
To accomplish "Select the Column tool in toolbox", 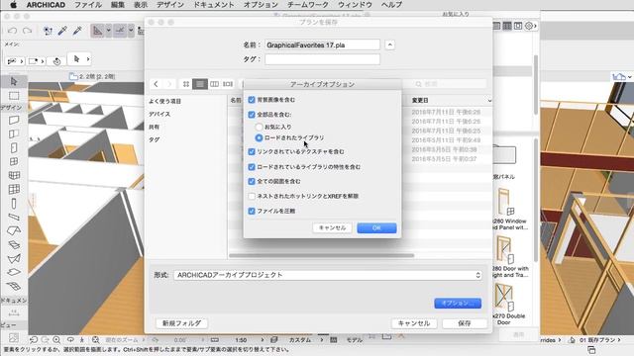I will click(x=14, y=204).
